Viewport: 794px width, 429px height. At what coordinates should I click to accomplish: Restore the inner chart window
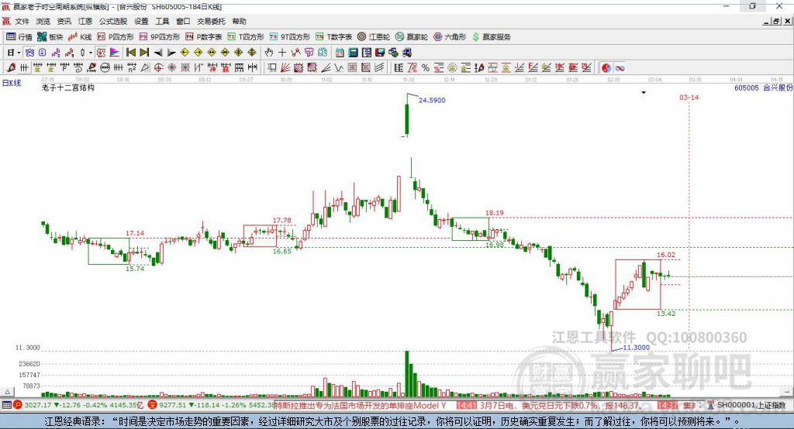[x=776, y=21]
